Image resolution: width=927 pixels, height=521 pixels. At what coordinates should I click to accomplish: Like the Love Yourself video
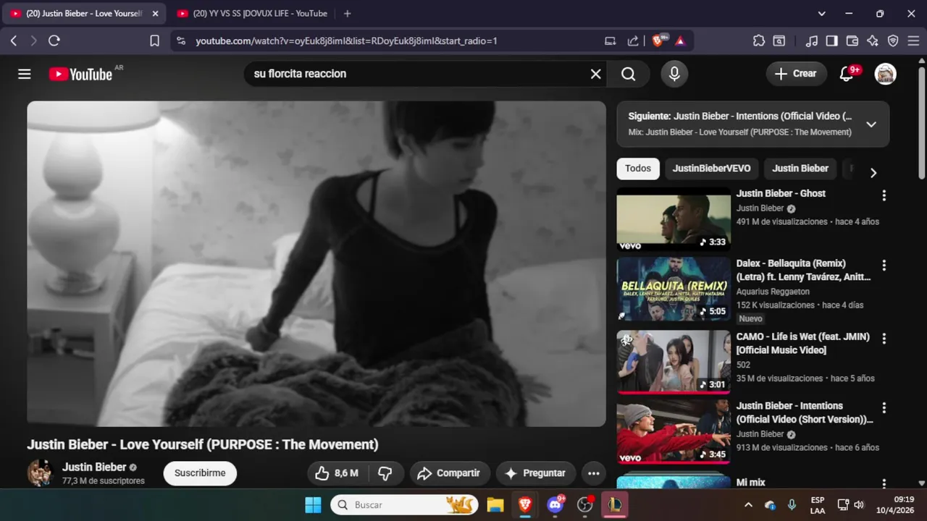pyautogui.click(x=337, y=473)
